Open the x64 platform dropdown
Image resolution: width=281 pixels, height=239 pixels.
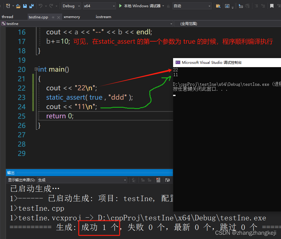click(99, 6)
